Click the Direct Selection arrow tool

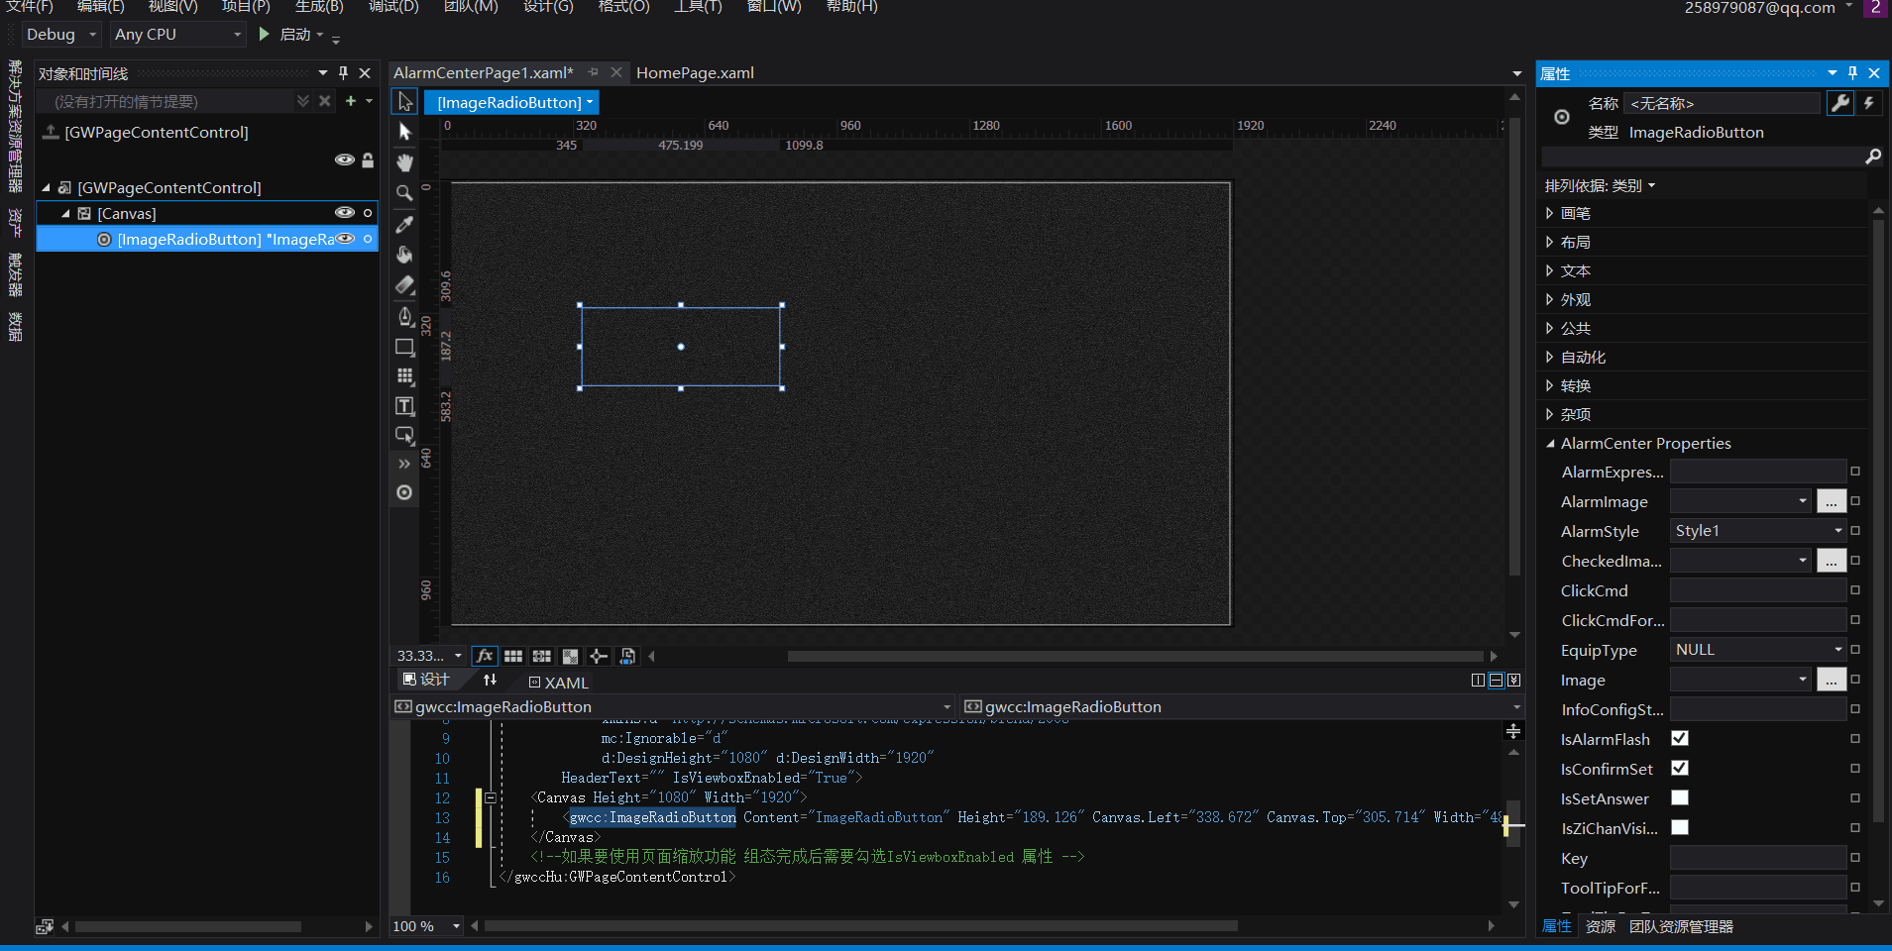(404, 132)
